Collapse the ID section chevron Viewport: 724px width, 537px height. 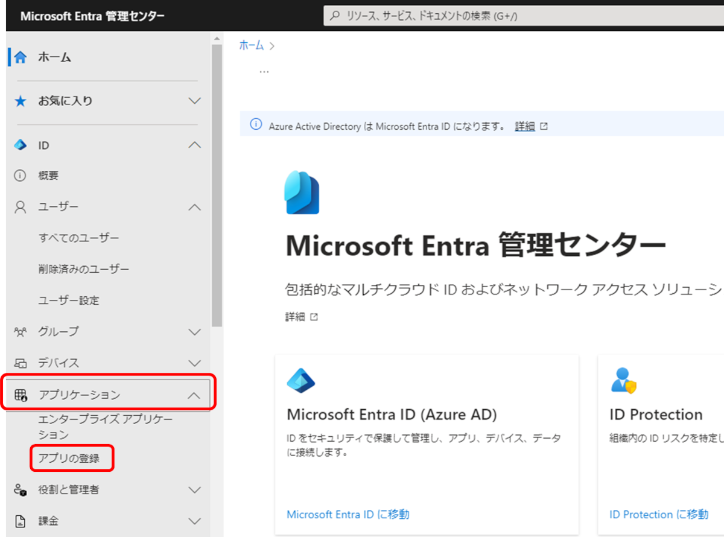[x=194, y=145]
